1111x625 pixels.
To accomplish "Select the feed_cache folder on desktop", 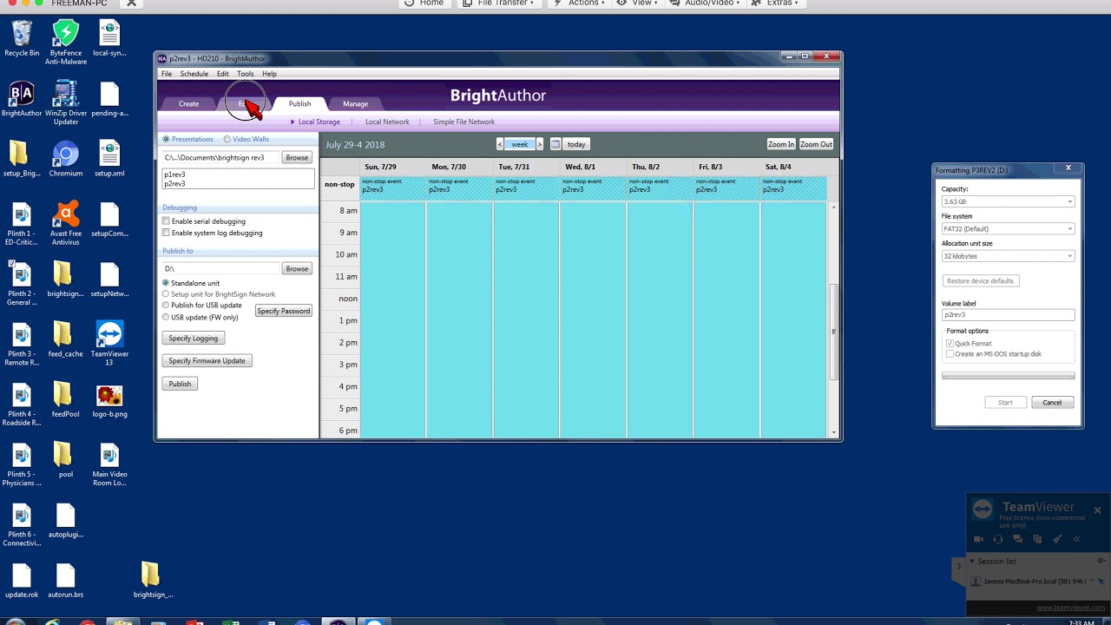I will 65,340.
